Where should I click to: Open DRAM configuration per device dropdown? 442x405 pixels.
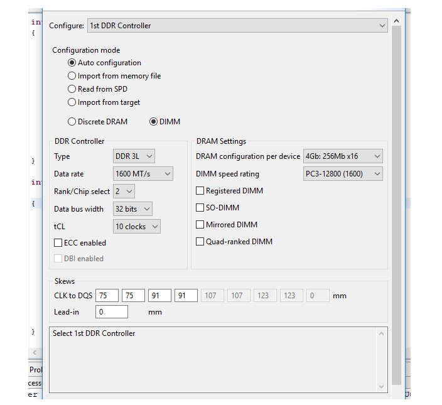pyautogui.click(x=343, y=156)
